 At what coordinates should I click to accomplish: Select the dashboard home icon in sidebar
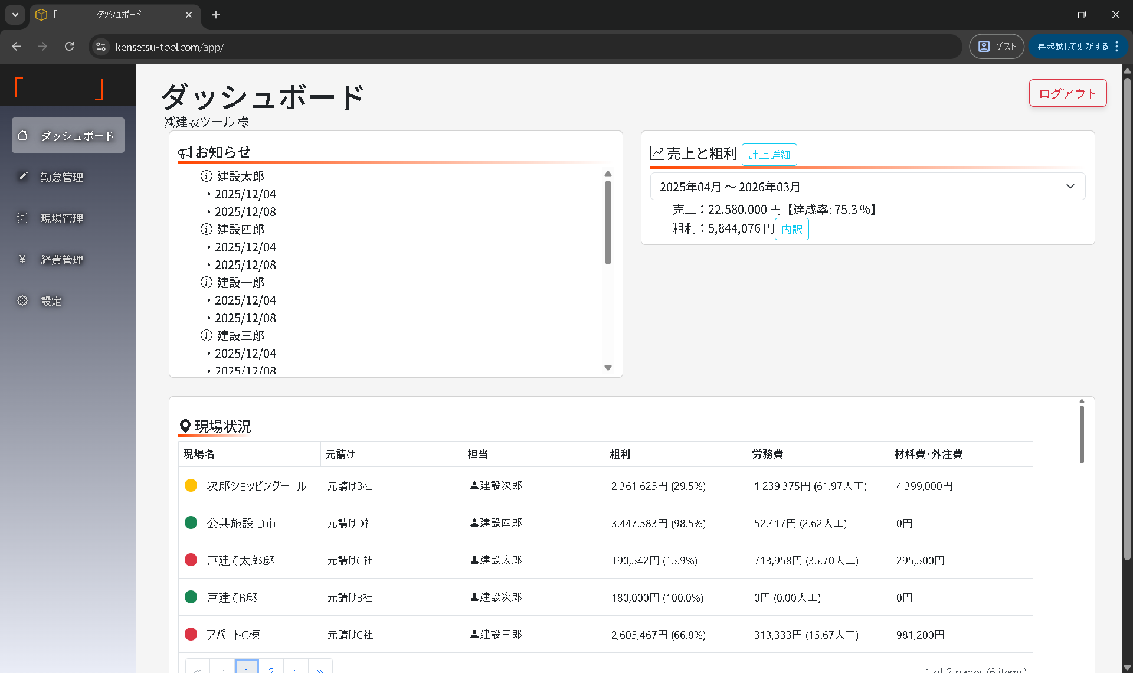point(22,135)
